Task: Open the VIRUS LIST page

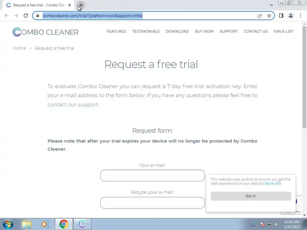Action: (x=283, y=31)
